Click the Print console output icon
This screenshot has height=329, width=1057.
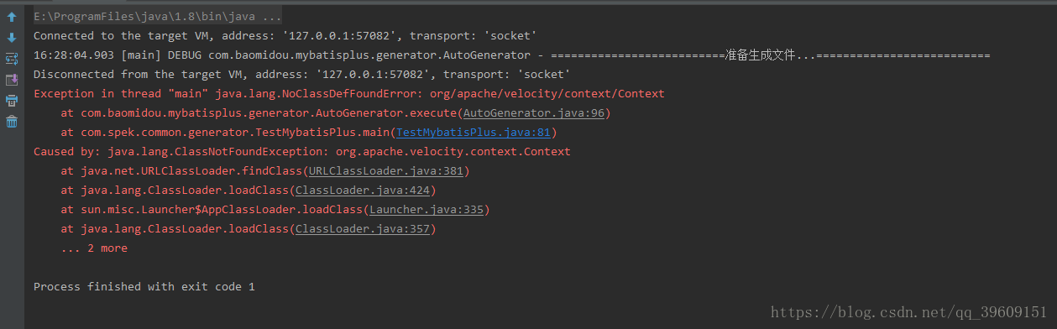12,101
